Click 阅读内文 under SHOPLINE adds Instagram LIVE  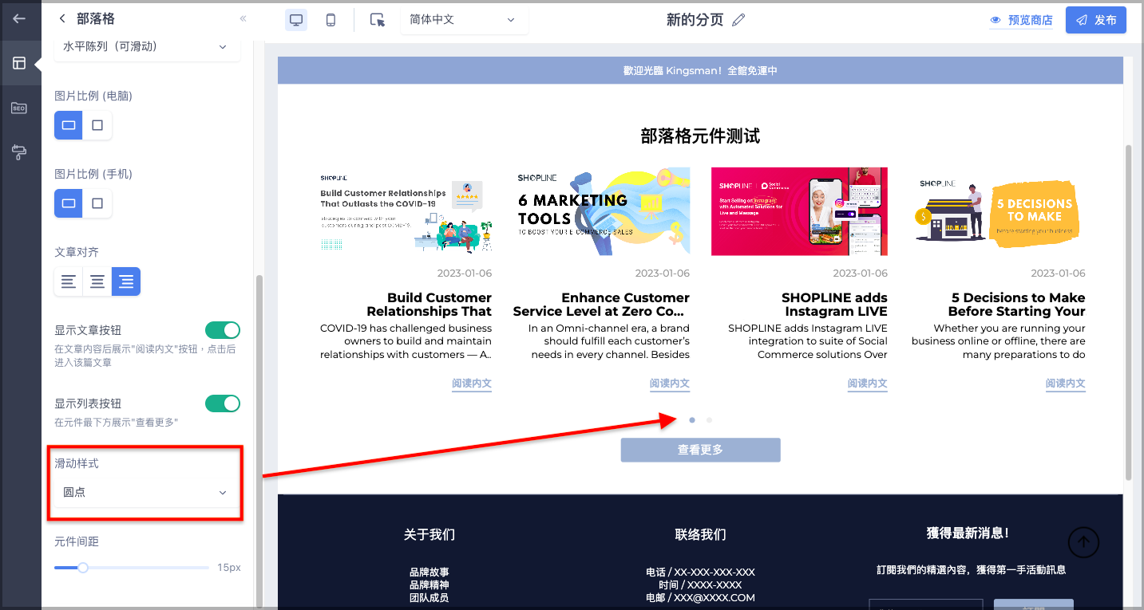pos(868,384)
